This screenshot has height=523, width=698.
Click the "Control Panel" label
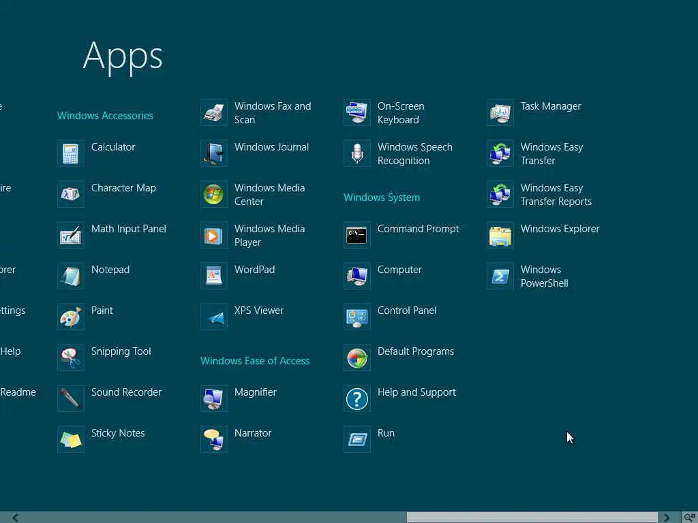407,311
